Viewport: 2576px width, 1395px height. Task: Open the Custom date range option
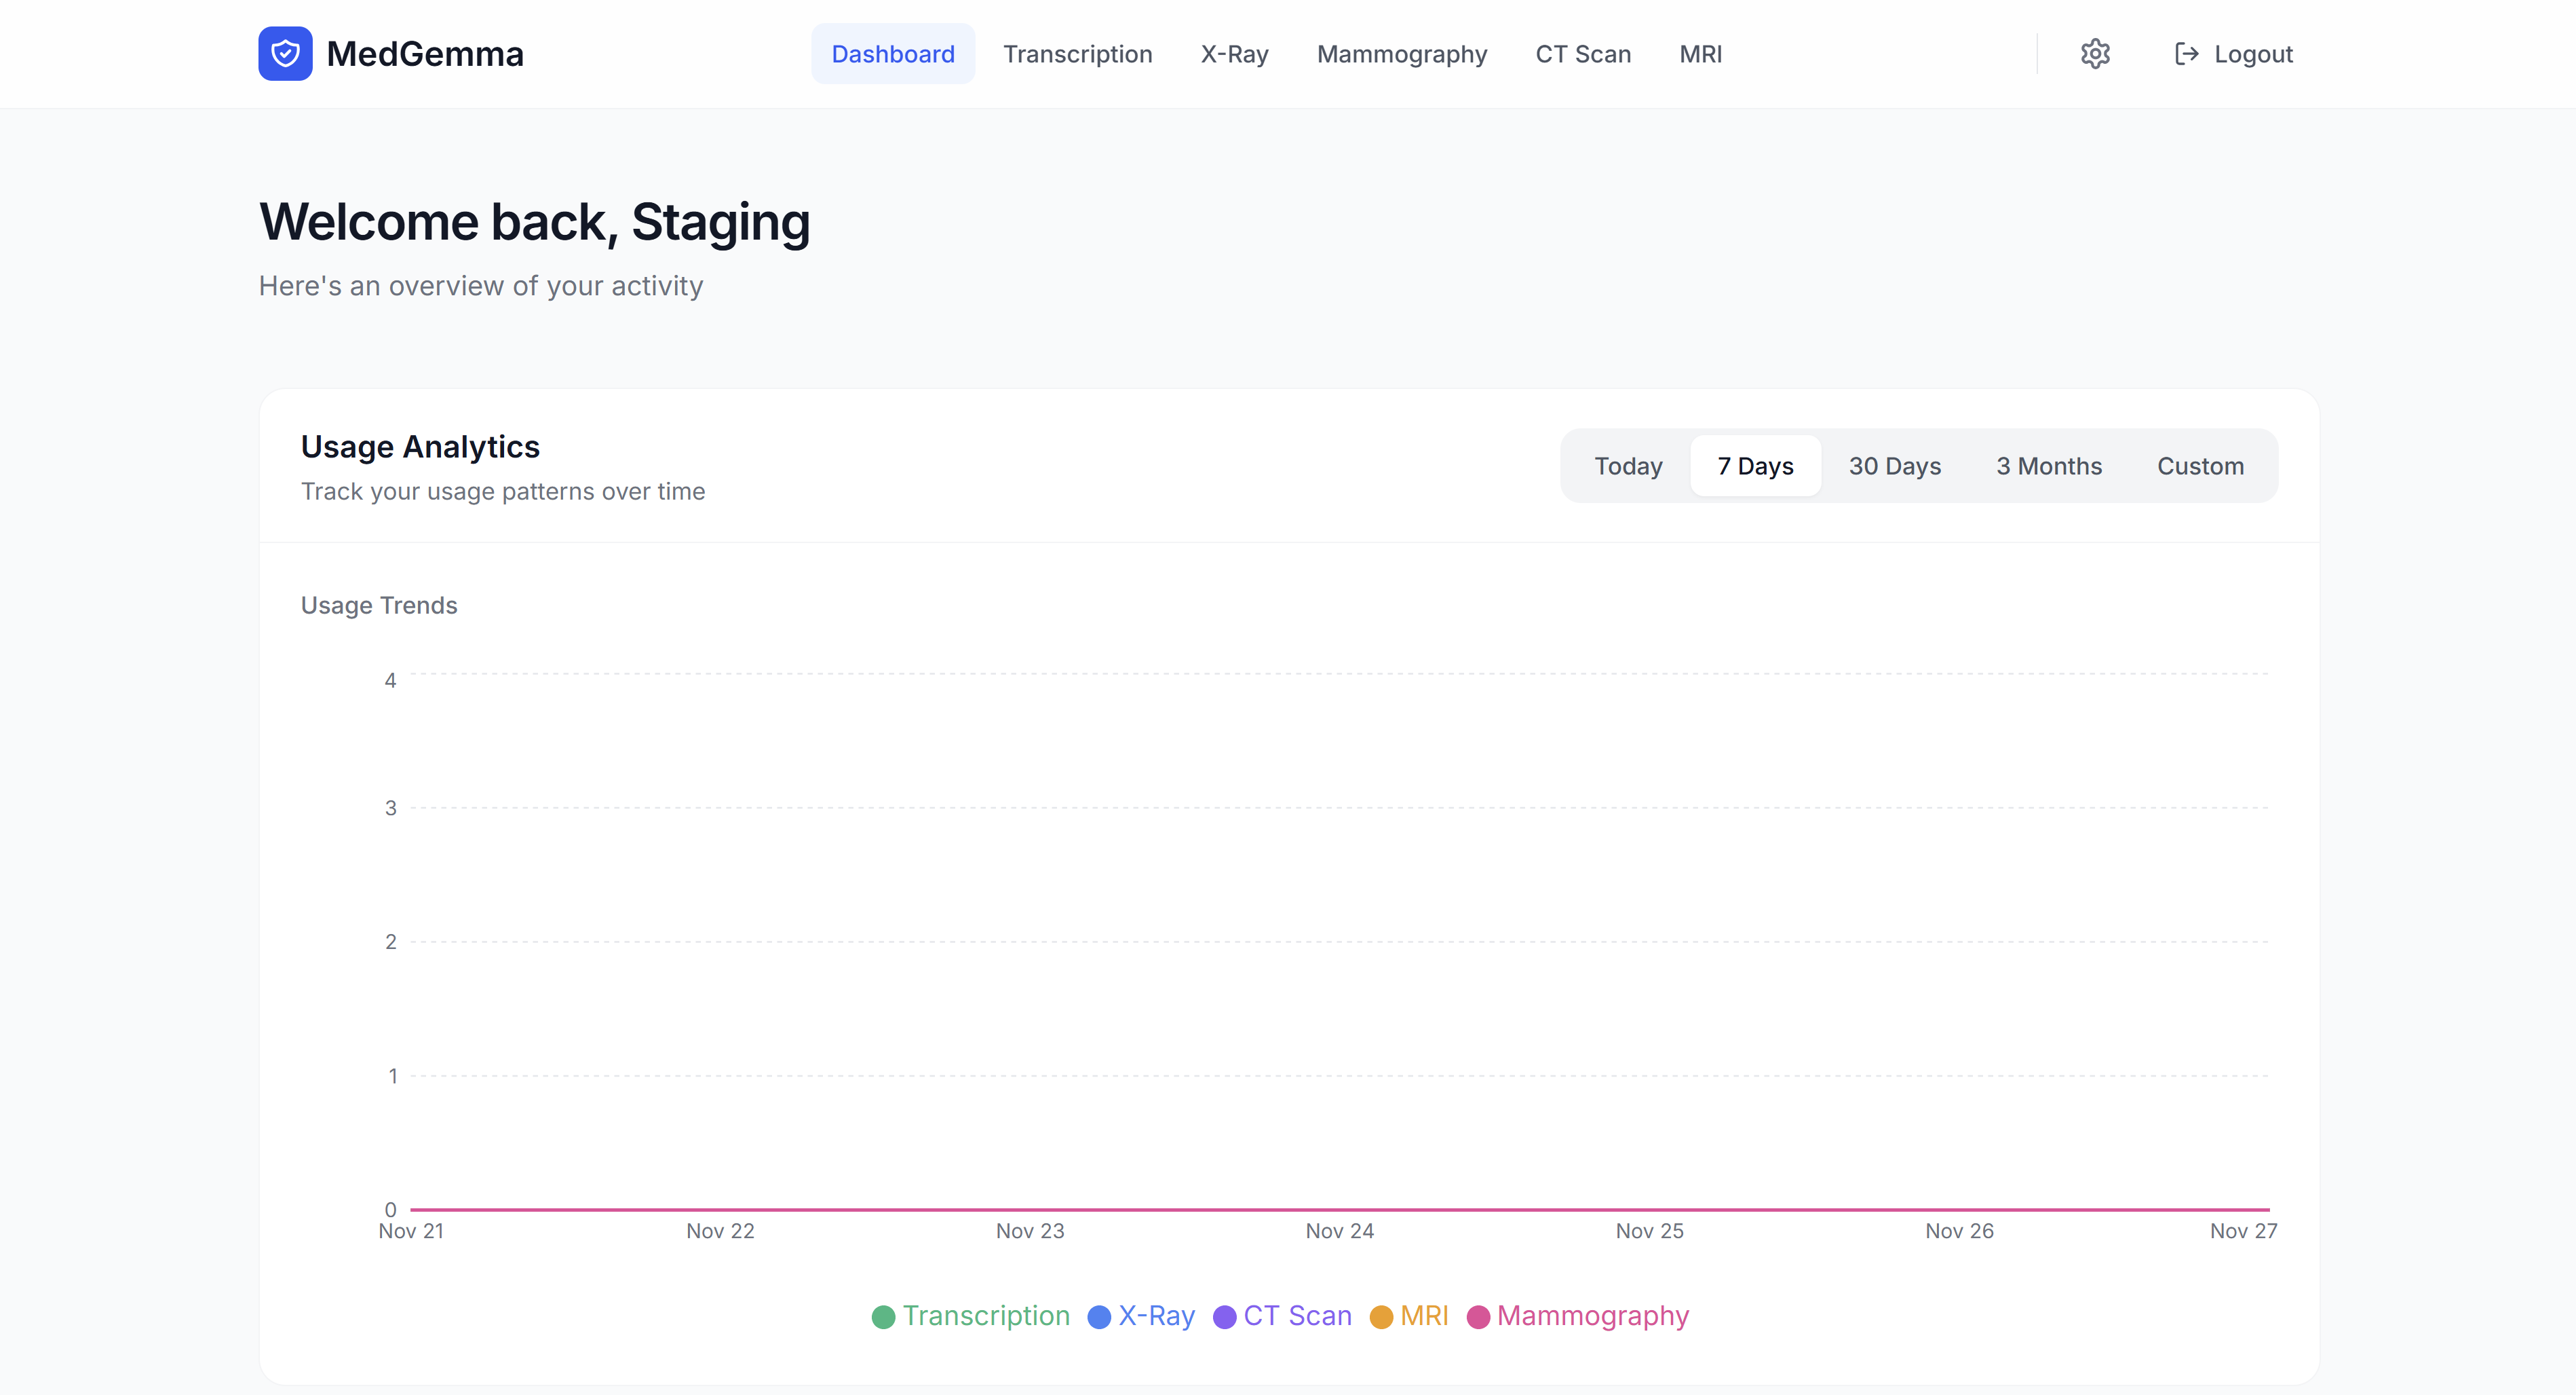[2200, 465]
